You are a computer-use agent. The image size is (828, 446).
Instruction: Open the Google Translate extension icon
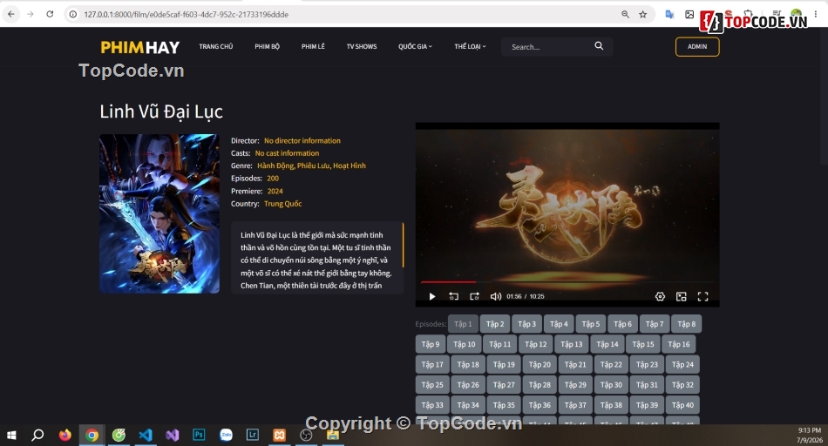tap(669, 14)
